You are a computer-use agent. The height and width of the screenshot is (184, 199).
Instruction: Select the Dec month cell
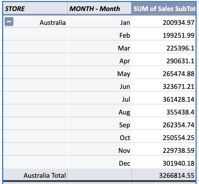pyautogui.click(x=99, y=162)
